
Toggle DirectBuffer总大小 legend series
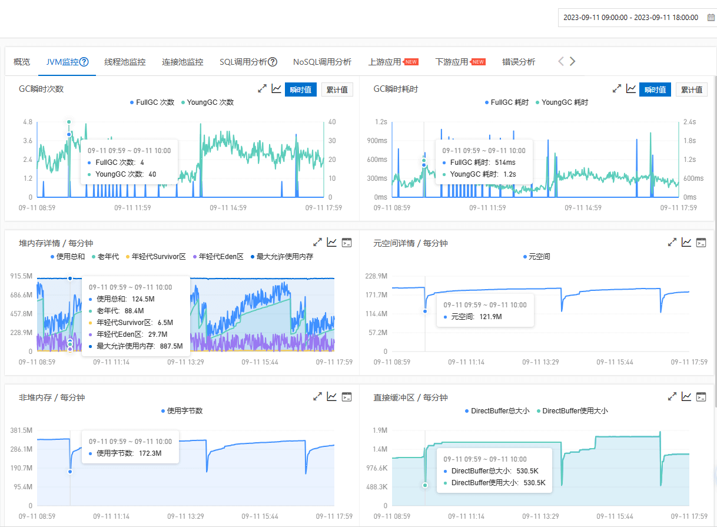(497, 411)
